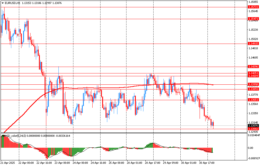Select the 1.15471 red price label
This screenshot has width=260, height=166.
tap(253, 19)
